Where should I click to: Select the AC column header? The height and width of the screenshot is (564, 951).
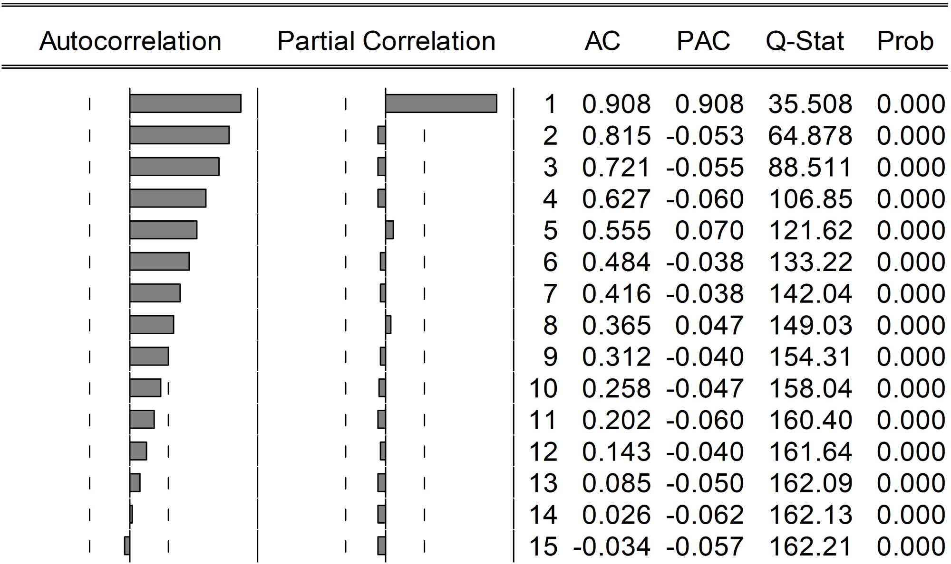[602, 41]
